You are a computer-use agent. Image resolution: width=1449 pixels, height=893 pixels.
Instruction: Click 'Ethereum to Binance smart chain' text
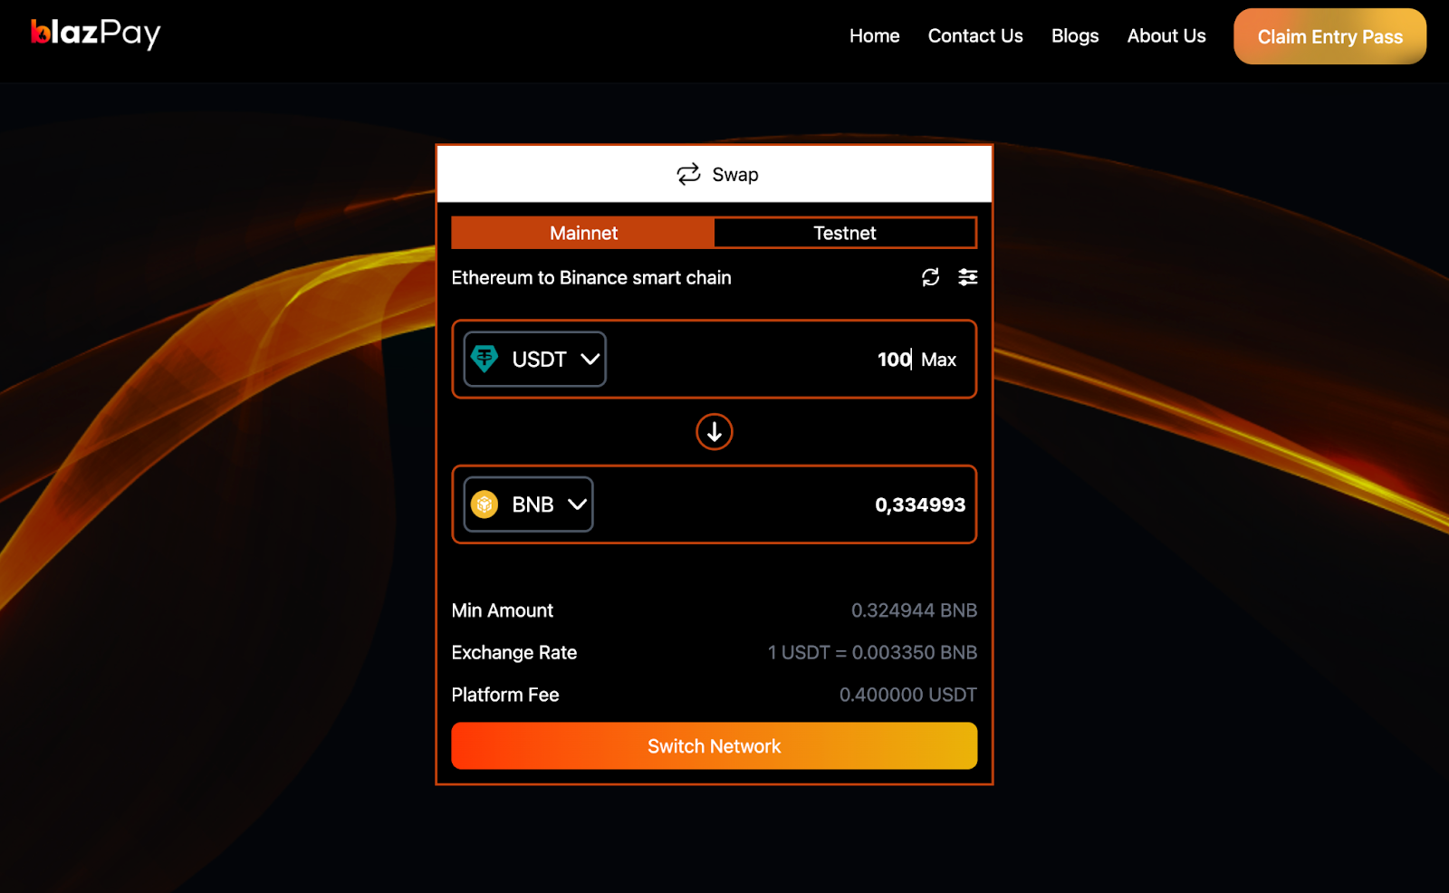point(590,278)
